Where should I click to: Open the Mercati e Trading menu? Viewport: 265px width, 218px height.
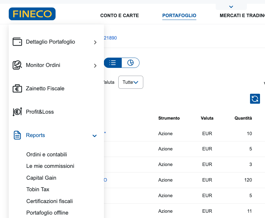pyautogui.click(x=242, y=16)
